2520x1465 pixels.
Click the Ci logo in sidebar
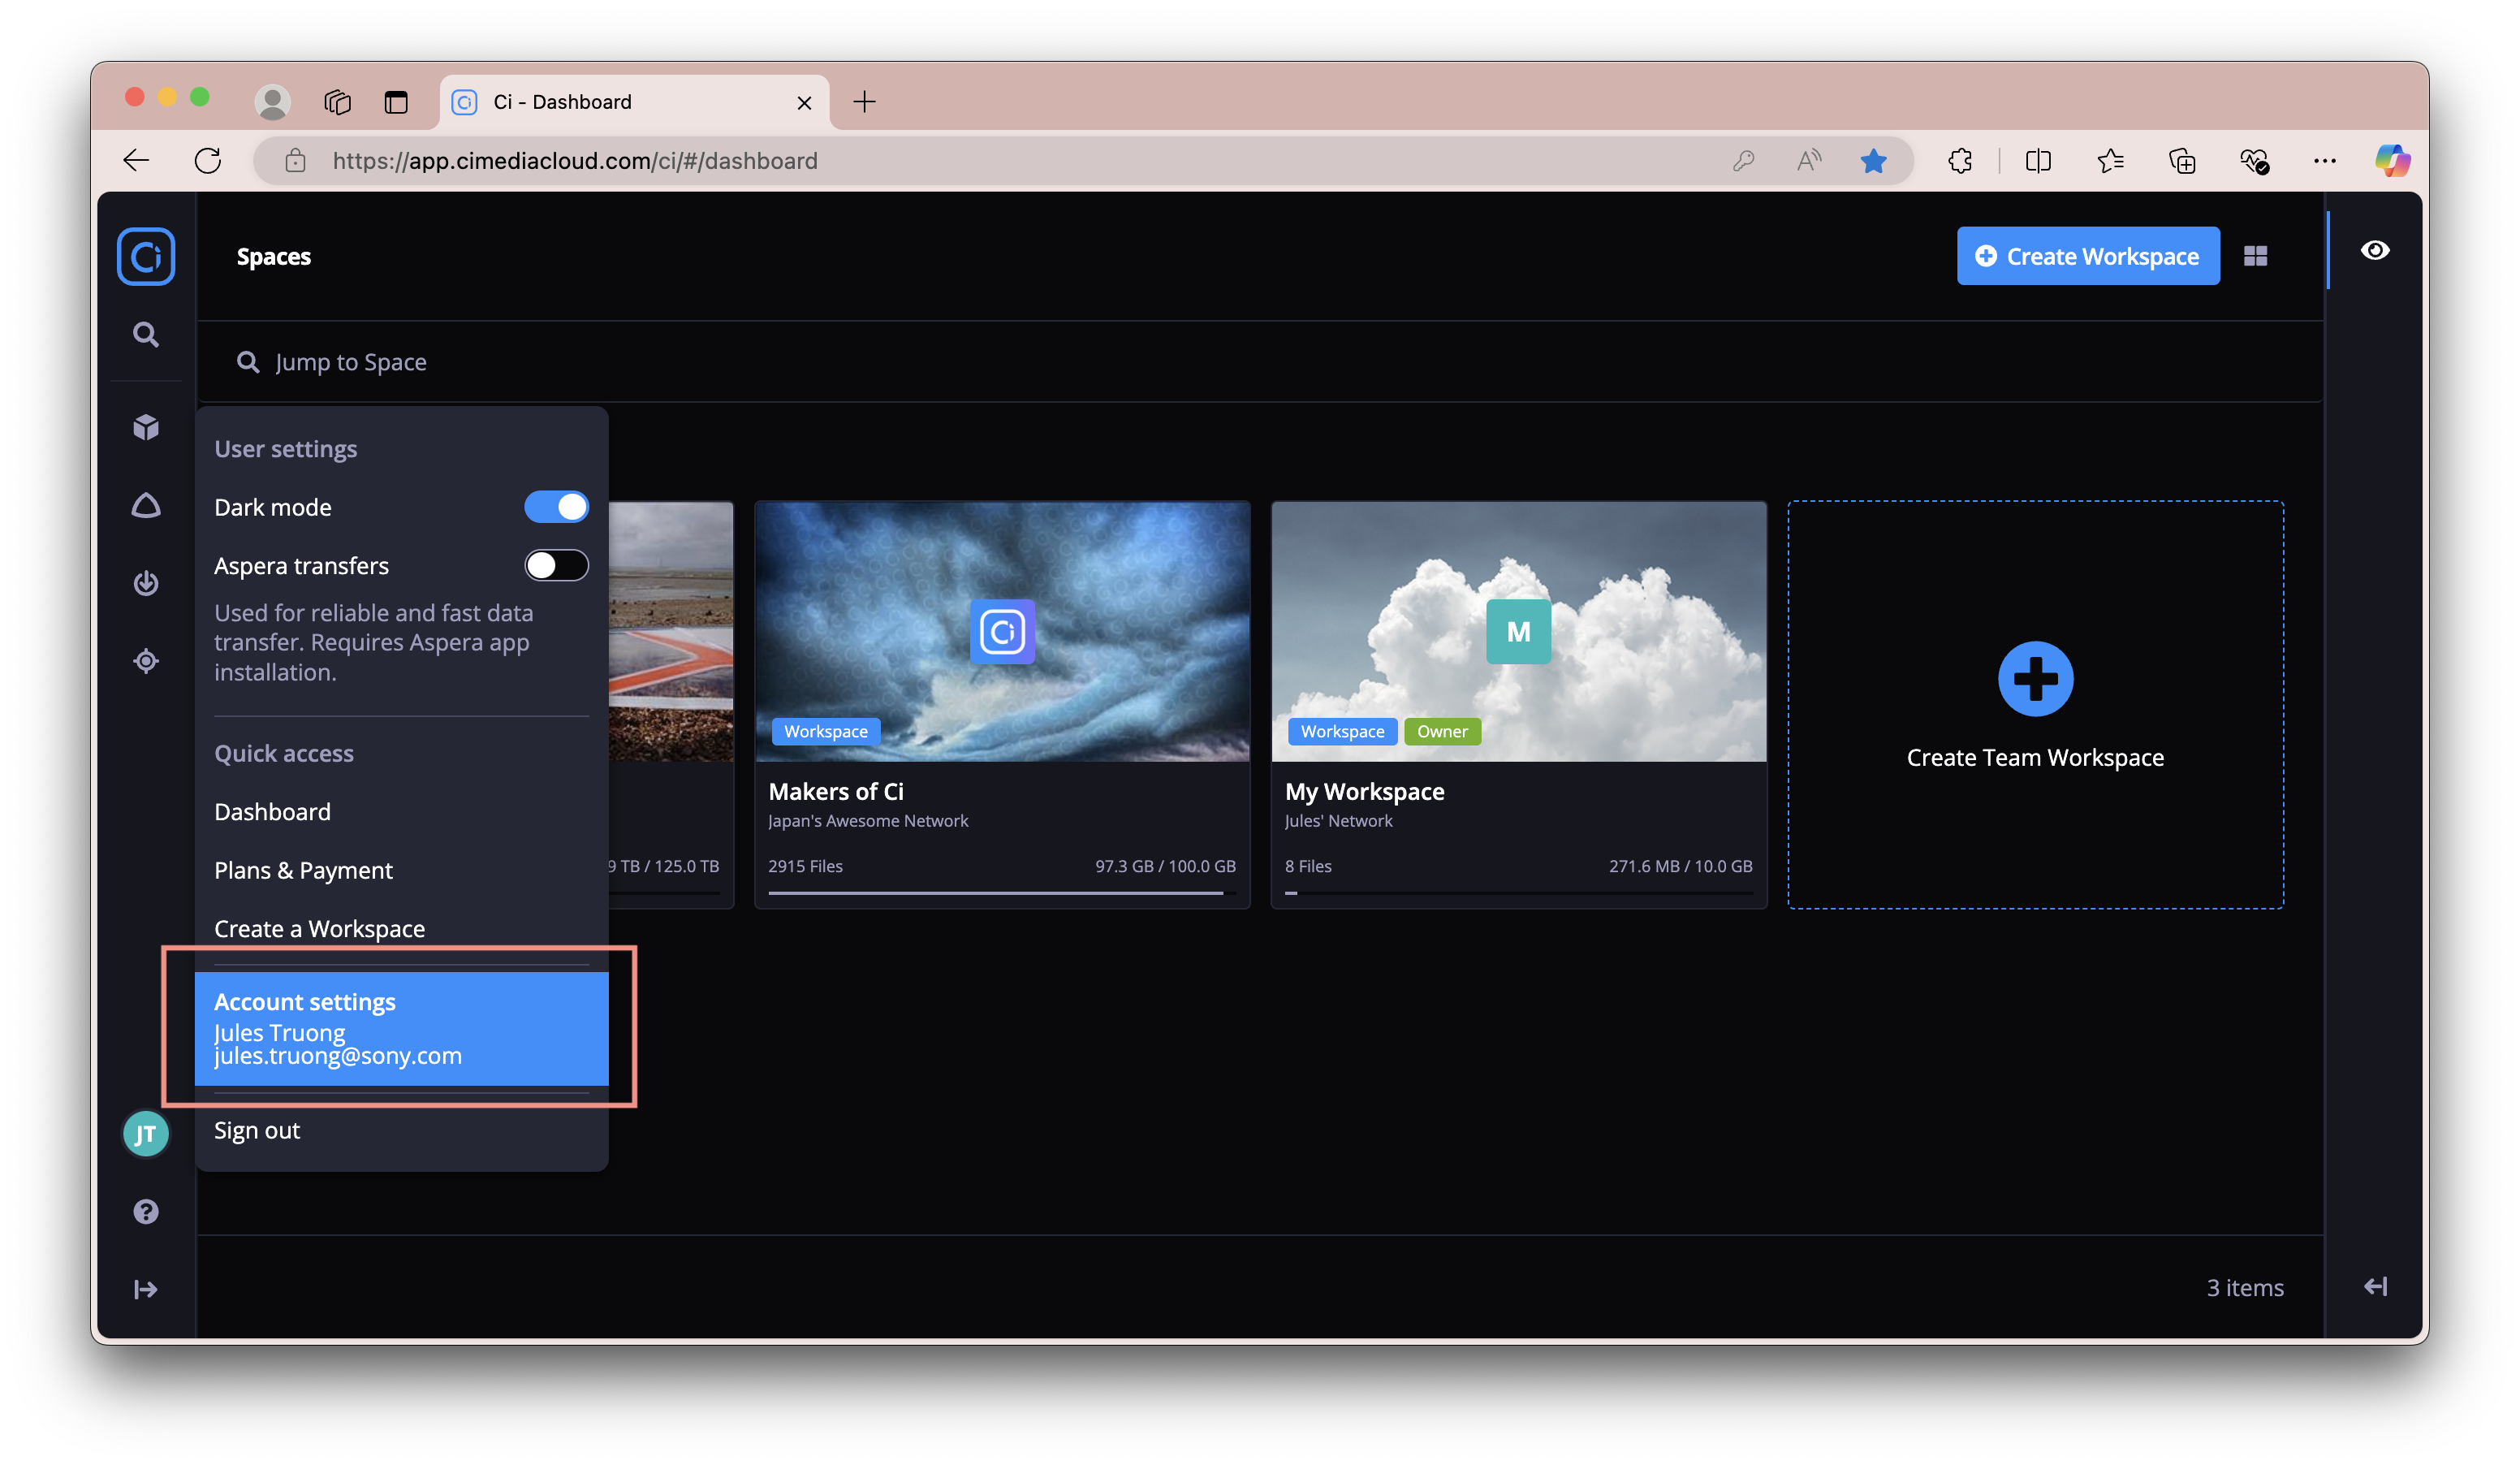point(146,257)
